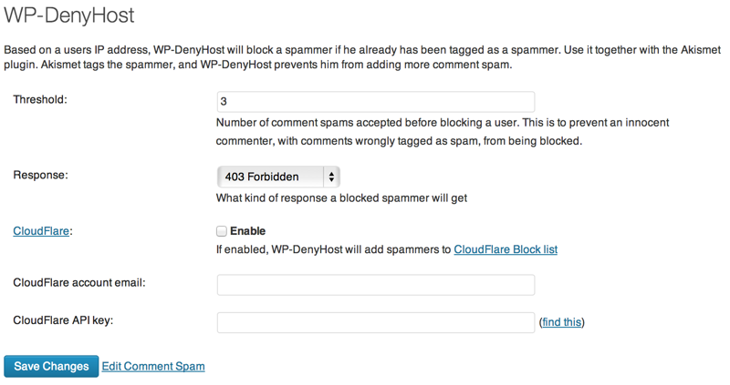Viewport: 730px width, 385px height.
Task: Click the intro paragraph mentioning Akismet plugin
Action: click(362, 57)
